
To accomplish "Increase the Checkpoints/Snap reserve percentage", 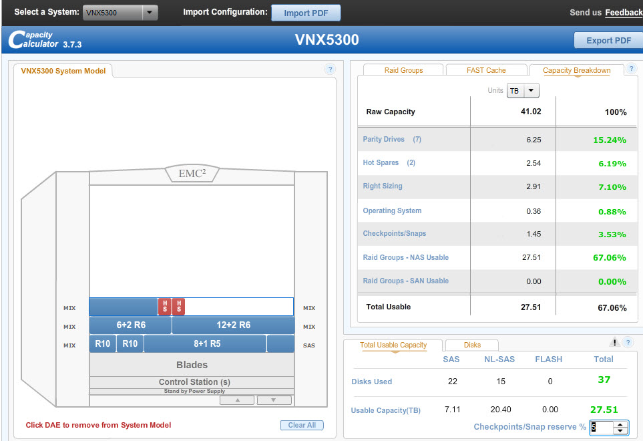I will 620,424.
